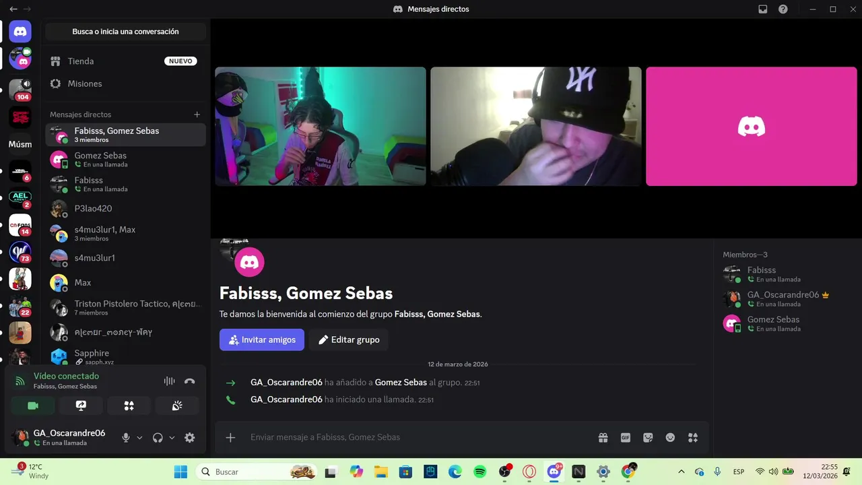Image resolution: width=862 pixels, height=485 pixels.
Task: Open Discord help icon
Action: (783, 9)
